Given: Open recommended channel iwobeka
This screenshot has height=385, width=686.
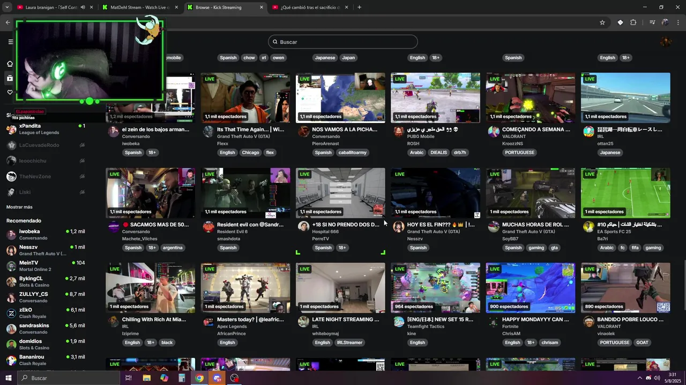Looking at the screenshot, I should 46,234.
